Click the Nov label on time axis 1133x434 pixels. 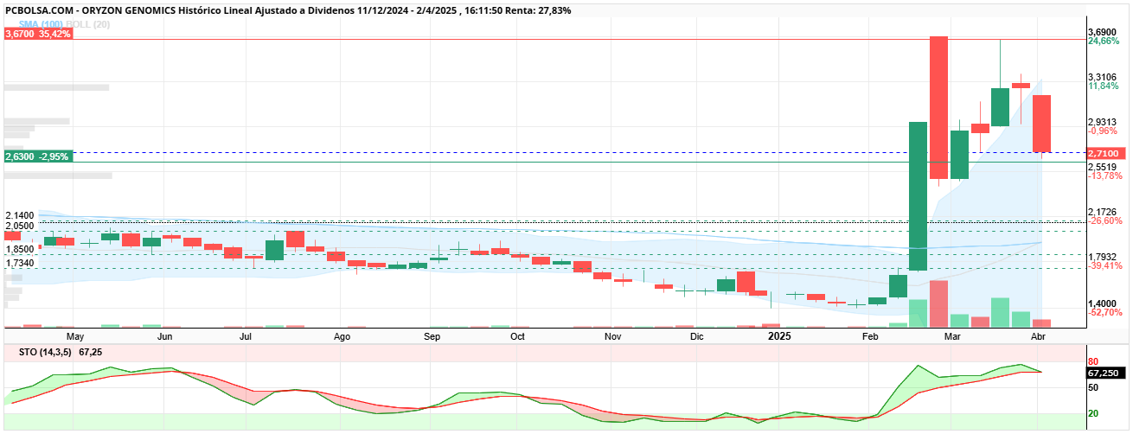point(612,335)
